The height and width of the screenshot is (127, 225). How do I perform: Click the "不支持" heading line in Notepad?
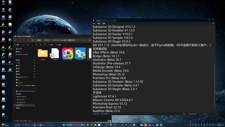click(97, 93)
